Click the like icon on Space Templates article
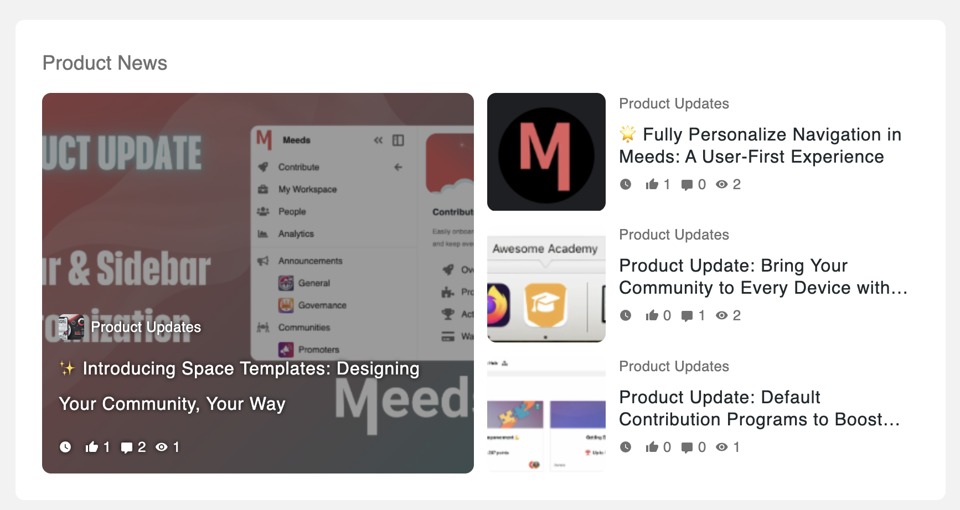The height and width of the screenshot is (510, 960). pyautogui.click(x=91, y=447)
